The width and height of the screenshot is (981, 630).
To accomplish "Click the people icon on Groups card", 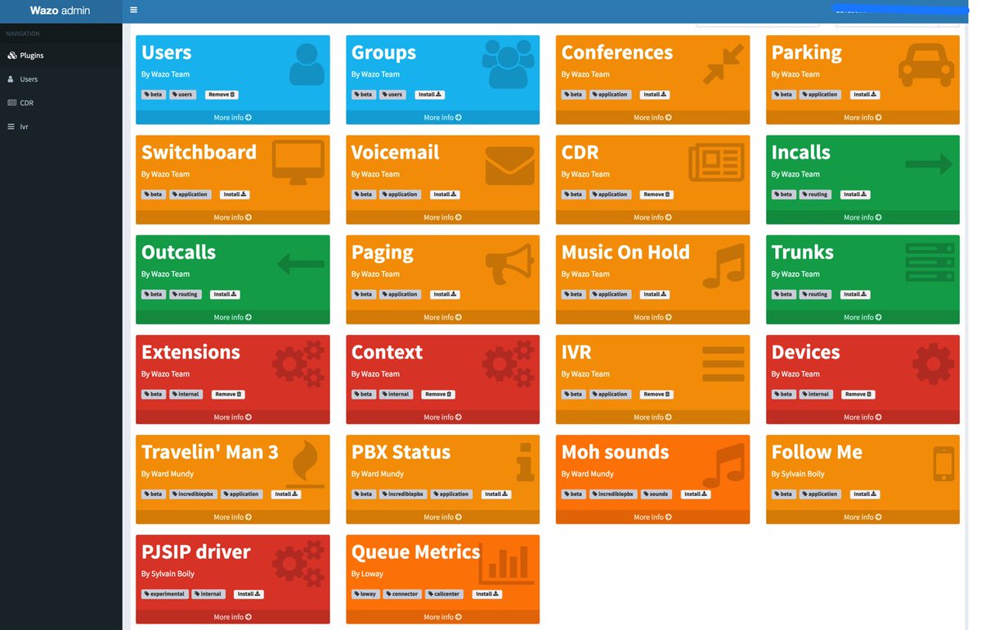I will pos(508,65).
